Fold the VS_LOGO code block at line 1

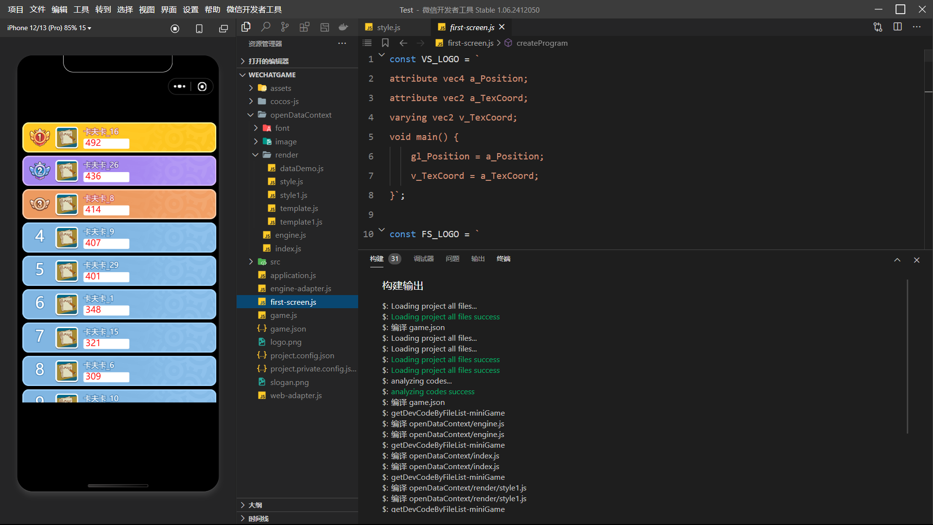pyautogui.click(x=381, y=55)
